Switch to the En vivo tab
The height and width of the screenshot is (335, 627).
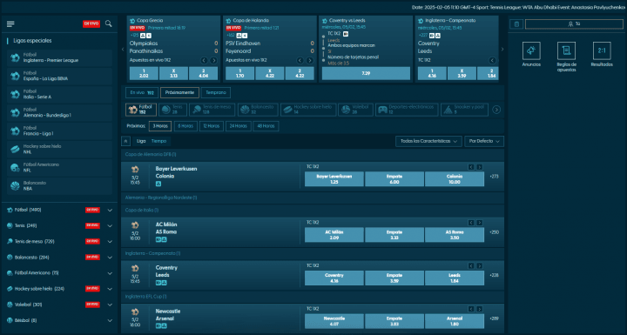[142, 93]
